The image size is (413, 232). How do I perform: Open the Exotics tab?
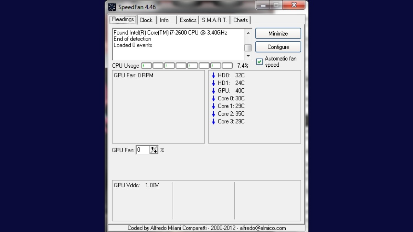pos(188,20)
